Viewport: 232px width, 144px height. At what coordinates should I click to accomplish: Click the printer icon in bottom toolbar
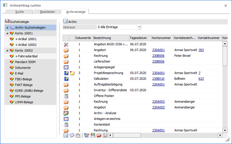[x=78, y=135]
